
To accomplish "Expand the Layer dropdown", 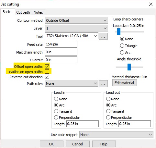I will coord(76,28).
